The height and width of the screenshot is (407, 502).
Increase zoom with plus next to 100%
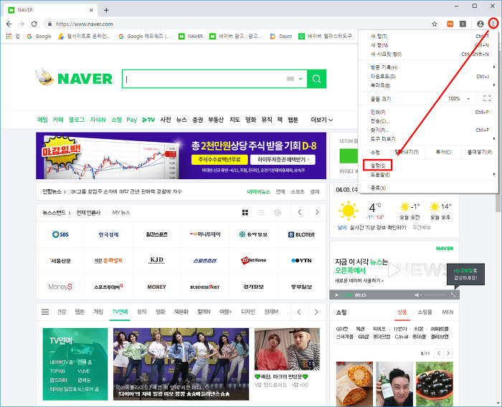click(x=468, y=99)
